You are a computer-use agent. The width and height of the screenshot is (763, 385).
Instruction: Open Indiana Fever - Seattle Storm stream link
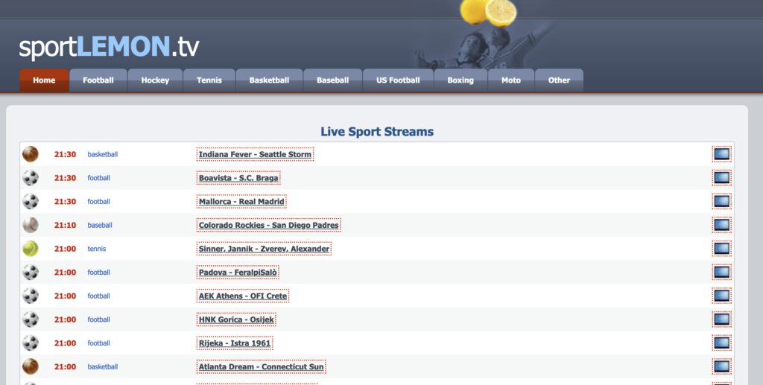click(255, 155)
